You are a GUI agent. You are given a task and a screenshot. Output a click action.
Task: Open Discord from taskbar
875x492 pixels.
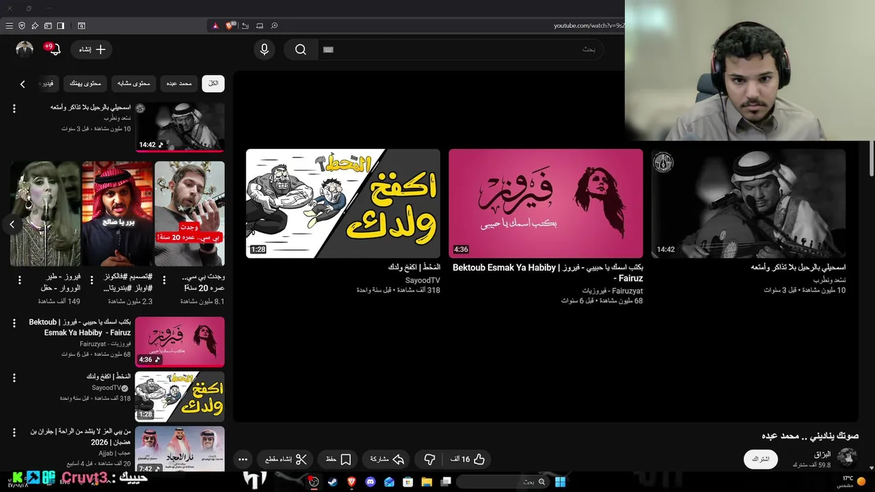click(x=371, y=482)
